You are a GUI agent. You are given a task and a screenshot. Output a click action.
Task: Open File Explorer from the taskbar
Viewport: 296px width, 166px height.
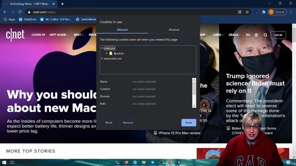pos(144,162)
